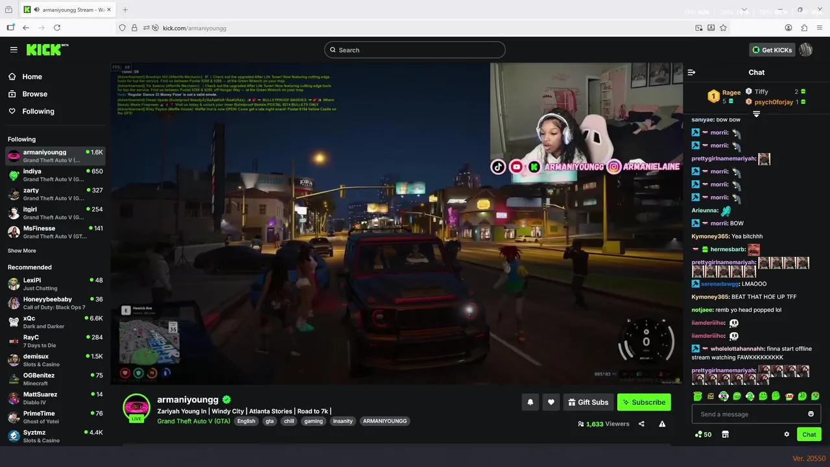Click the ARMANIYOUNGG tag
This screenshot has width=830, height=467.
pos(385,422)
